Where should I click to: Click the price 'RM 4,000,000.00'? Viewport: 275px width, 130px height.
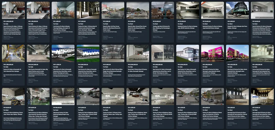tap(257, 64)
